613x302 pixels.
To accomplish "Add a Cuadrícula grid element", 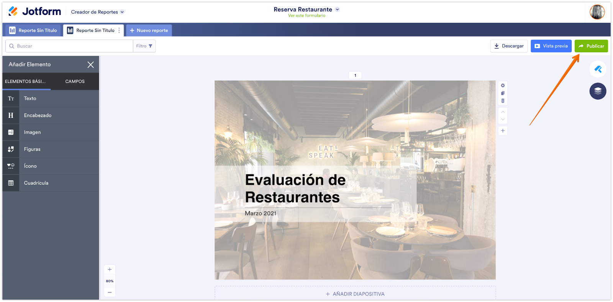I will [x=51, y=183].
